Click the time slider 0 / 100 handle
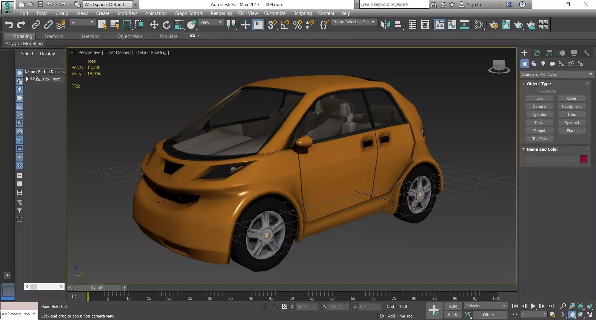 (97, 288)
